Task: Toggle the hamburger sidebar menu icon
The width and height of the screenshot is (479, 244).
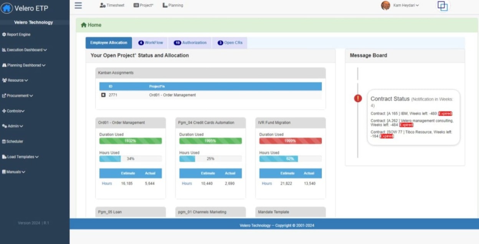Action: coord(78,5)
